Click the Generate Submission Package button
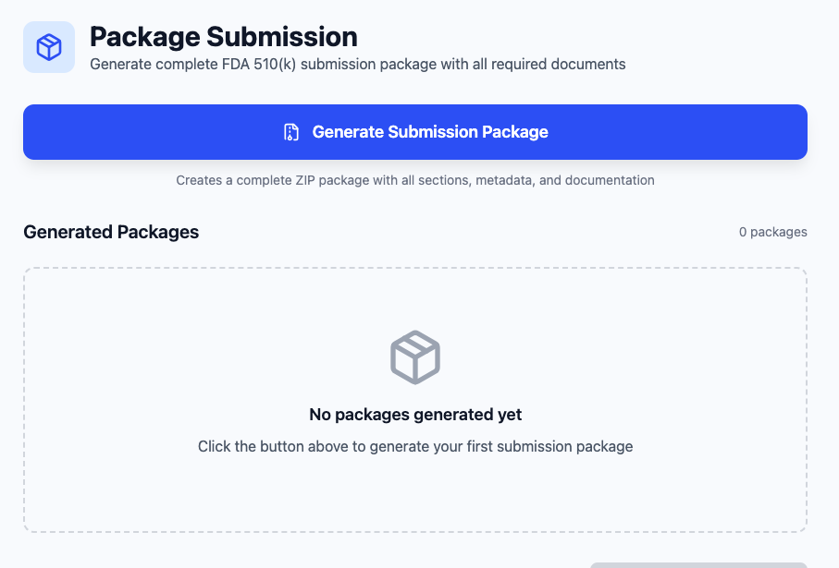 (415, 132)
